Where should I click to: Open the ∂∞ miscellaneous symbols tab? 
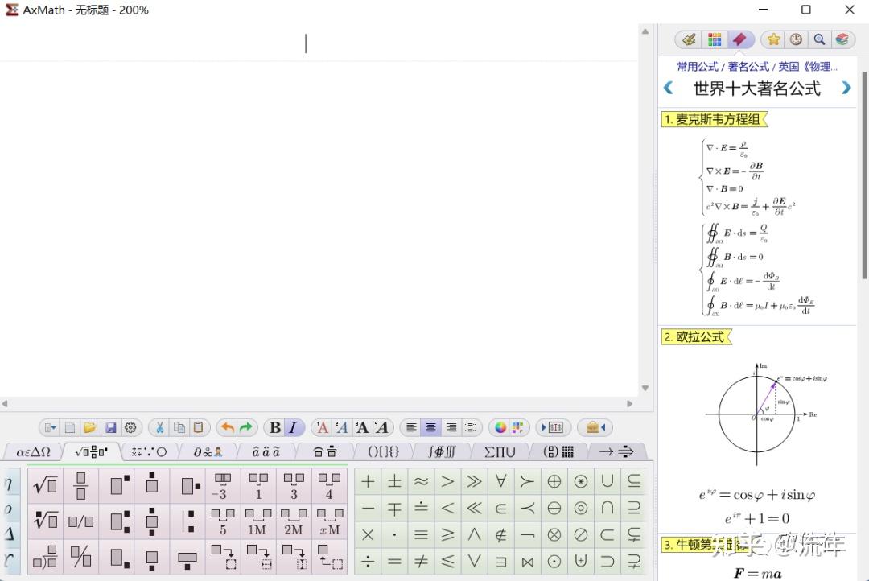208,451
